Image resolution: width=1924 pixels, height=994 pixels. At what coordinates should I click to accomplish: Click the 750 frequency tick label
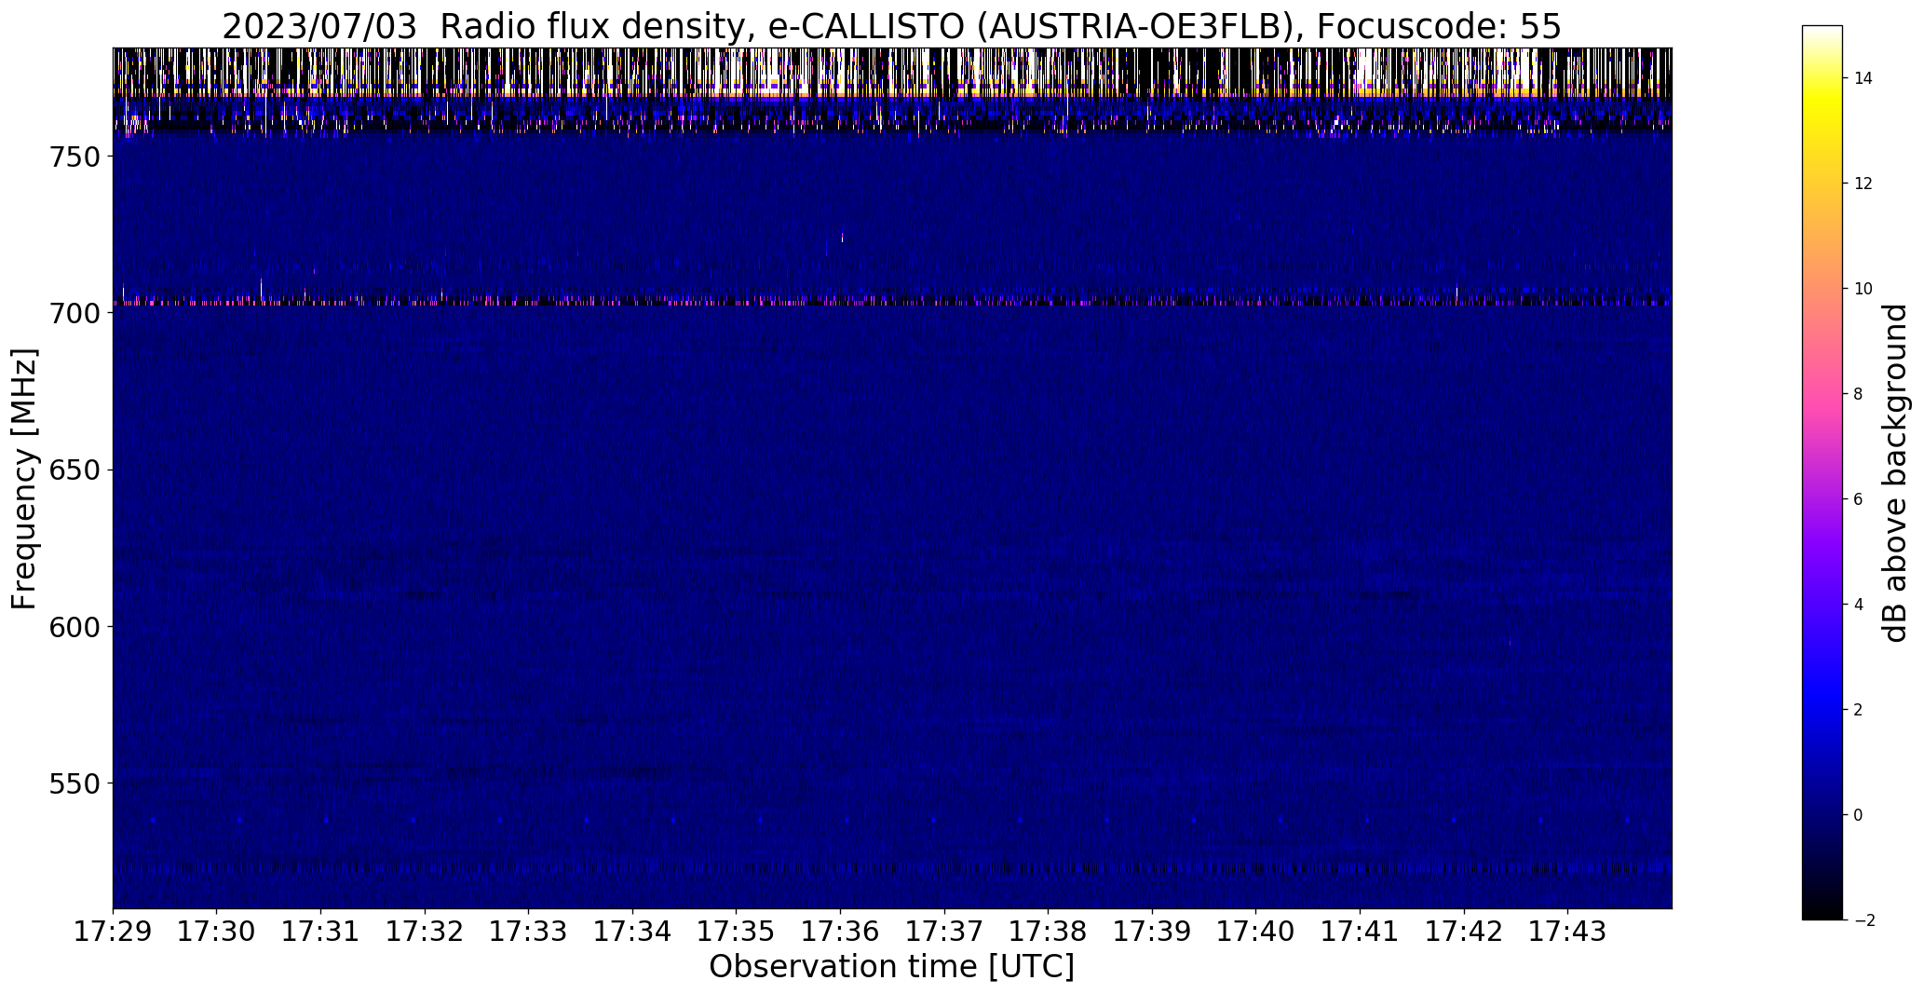[x=74, y=157]
